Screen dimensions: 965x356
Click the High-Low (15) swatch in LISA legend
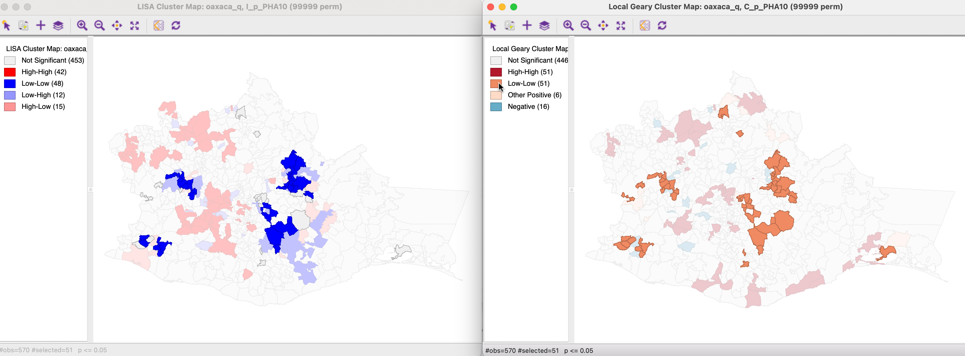(x=10, y=107)
